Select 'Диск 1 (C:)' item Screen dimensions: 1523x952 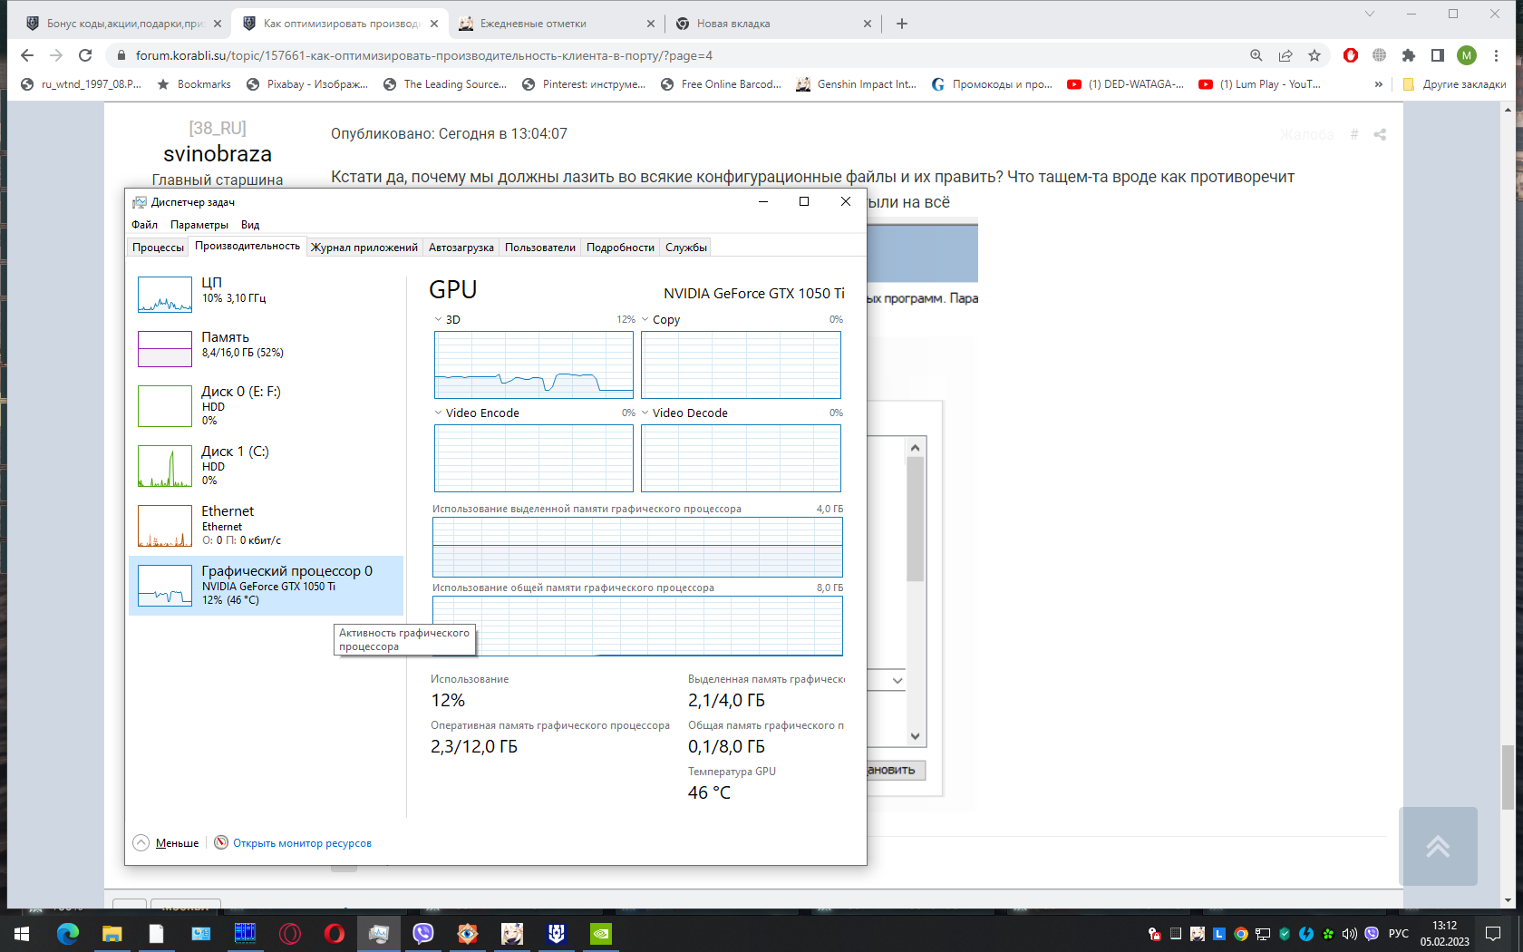266,465
